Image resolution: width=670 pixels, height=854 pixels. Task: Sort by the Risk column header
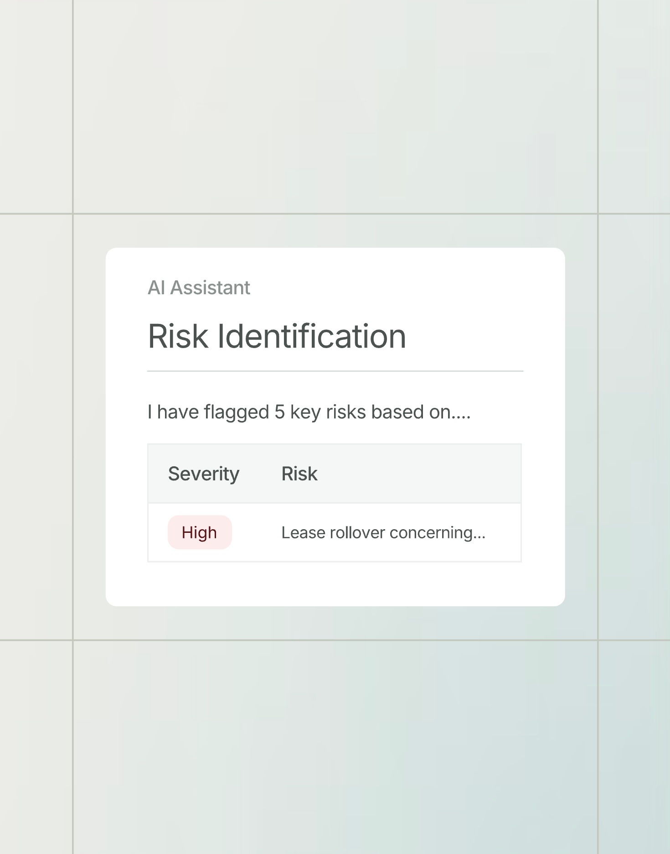[299, 474]
